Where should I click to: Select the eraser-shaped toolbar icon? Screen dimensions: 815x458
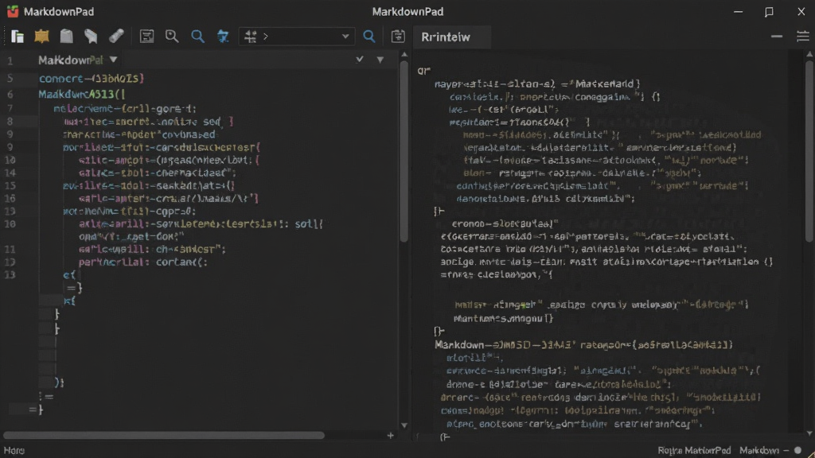click(x=116, y=36)
